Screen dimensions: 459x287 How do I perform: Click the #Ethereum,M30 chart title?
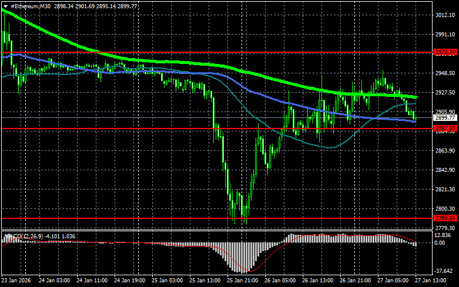[31, 6]
